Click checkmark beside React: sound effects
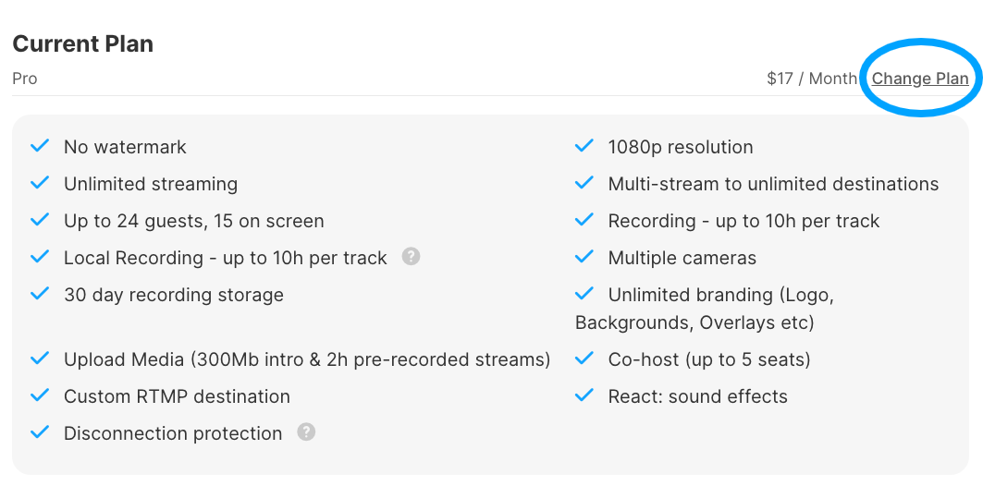 584,395
